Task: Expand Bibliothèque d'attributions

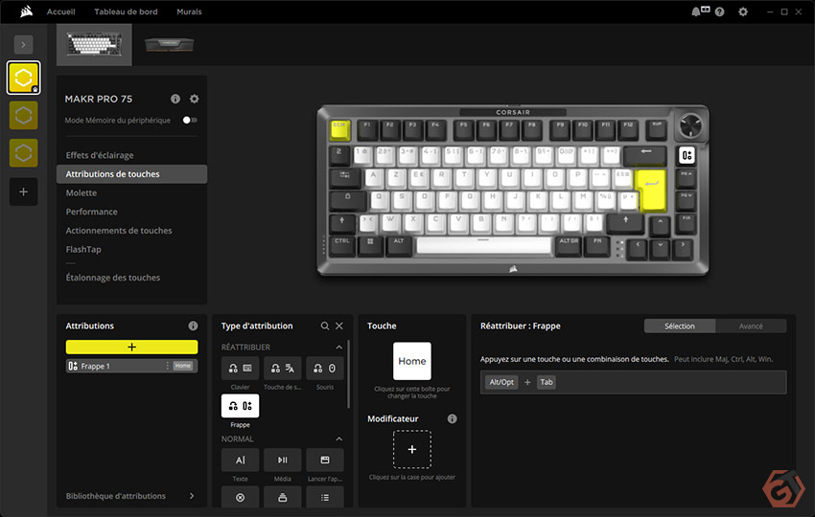Action: tap(192, 496)
